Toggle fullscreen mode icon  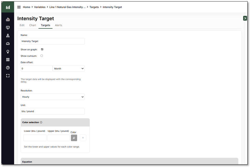pos(8,75)
